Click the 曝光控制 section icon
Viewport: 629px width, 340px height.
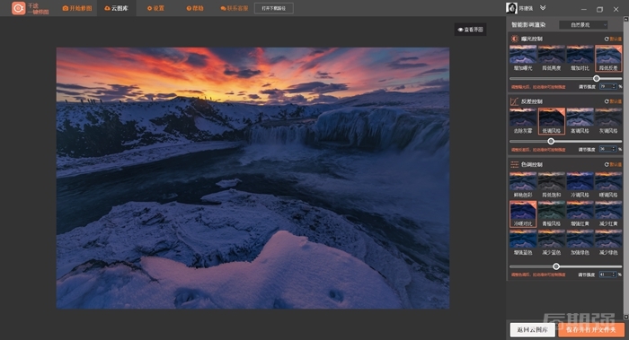(x=514, y=39)
